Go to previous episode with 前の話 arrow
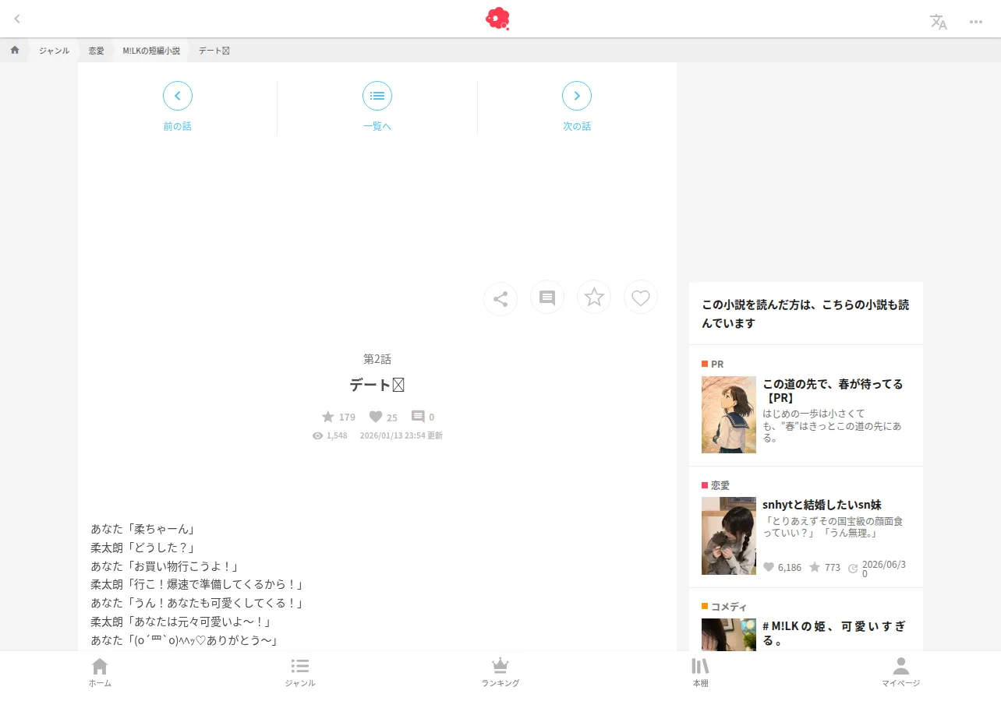 178,96
